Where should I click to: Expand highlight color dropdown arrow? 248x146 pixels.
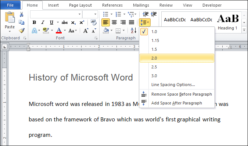pyautogui.click(x=52, y=31)
